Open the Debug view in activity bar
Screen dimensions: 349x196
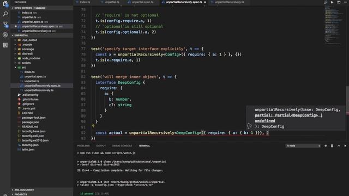5,35
